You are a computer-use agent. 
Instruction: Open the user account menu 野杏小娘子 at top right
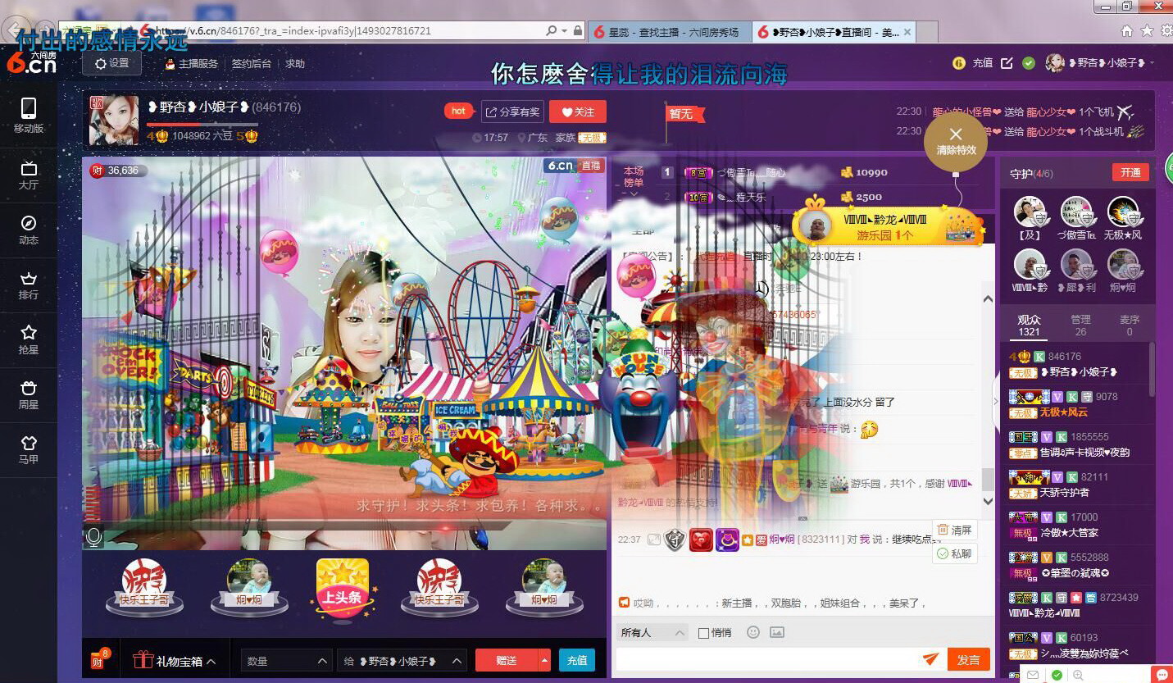(x=1101, y=63)
